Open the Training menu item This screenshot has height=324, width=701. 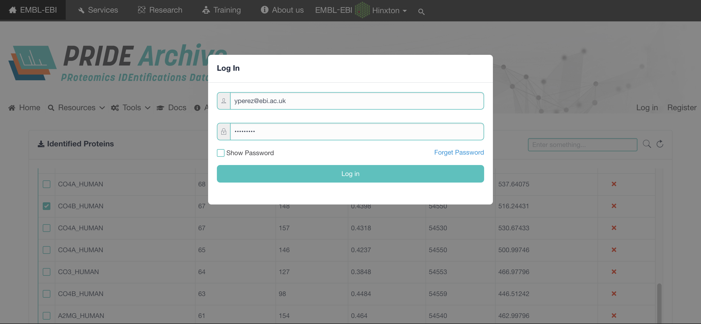[x=227, y=10]
